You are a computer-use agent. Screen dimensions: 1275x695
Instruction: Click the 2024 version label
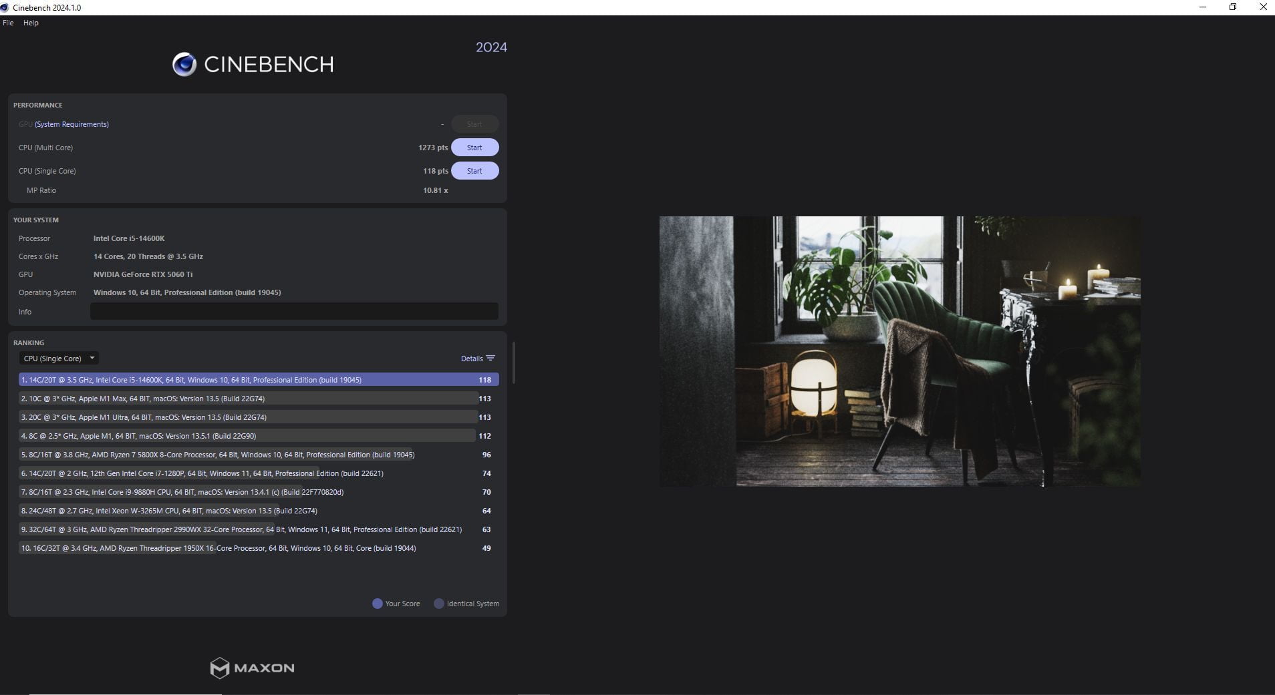491,47
